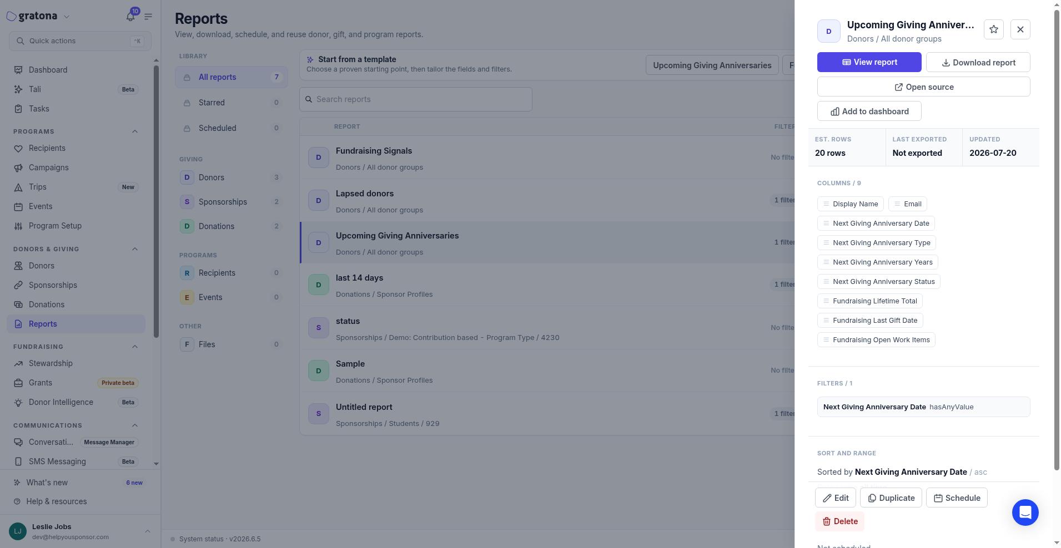Click Add to dashboard button
Viewport: 1061px width, 548px height.
click(x=869, y=111)
